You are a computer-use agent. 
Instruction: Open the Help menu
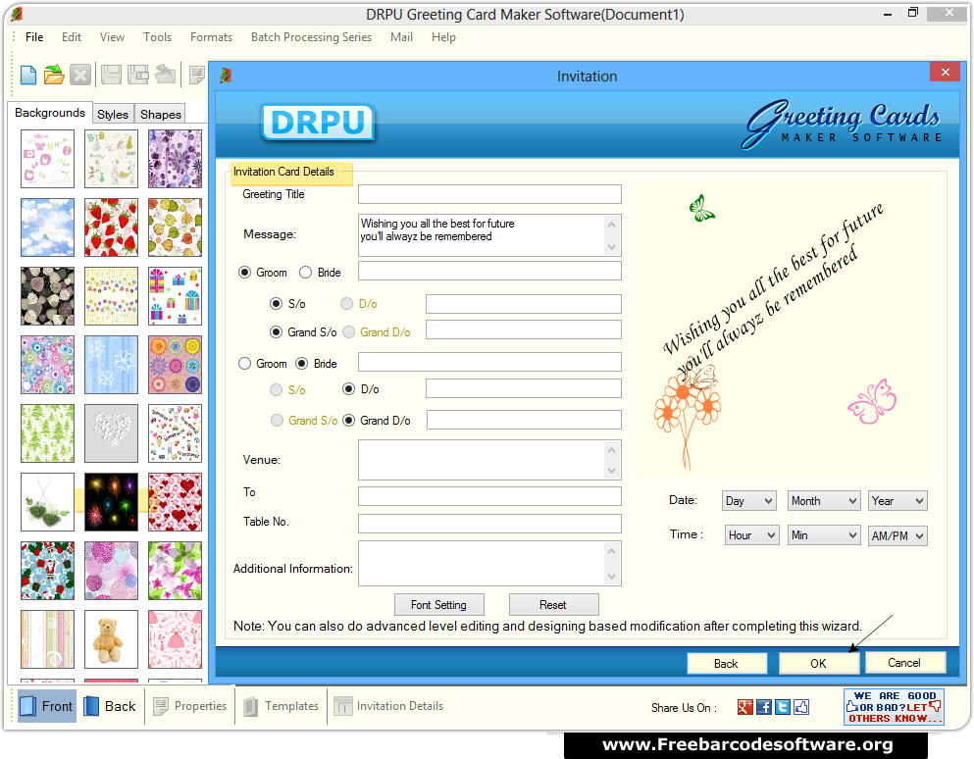click(x=443, y=37)
